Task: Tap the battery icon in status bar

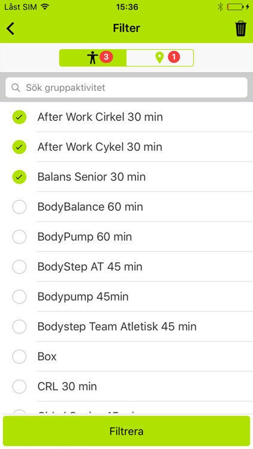Action: coord(235,7)
